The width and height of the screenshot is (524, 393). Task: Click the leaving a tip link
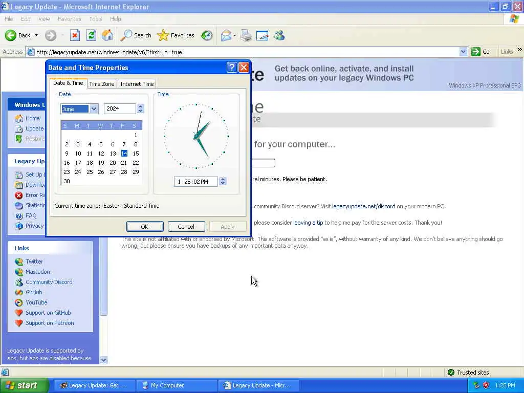(x=308, y=223)
